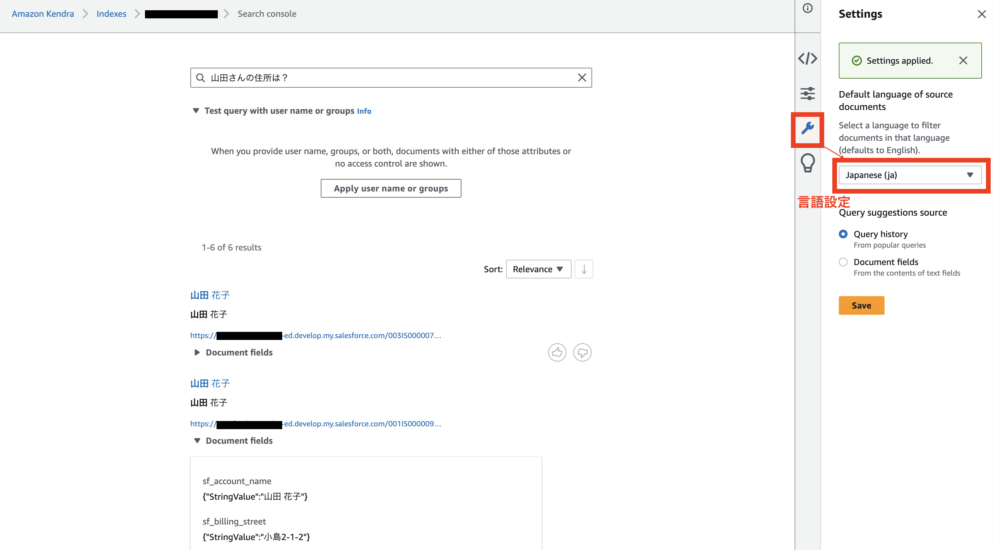This screenshot has width=1000, height=550.
Task: Open the Relevance sort dropdown
Action: pos(538,269)
